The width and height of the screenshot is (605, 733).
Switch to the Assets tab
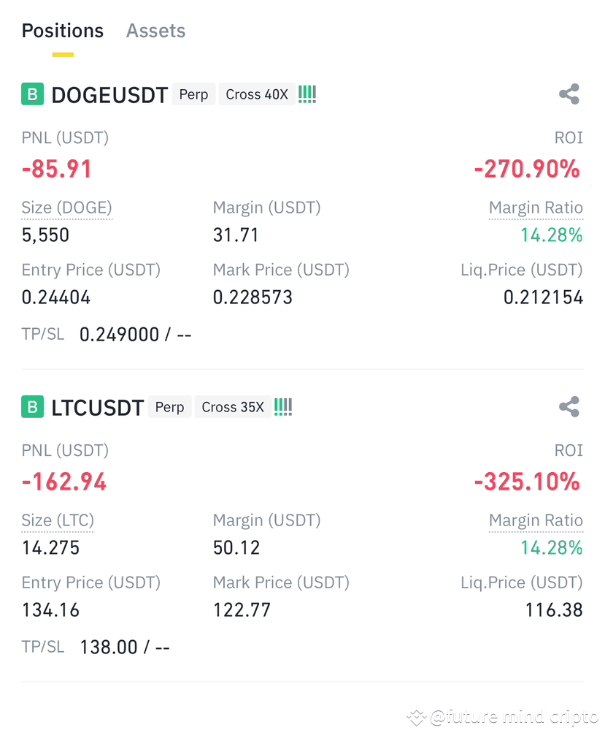[155, 31]
